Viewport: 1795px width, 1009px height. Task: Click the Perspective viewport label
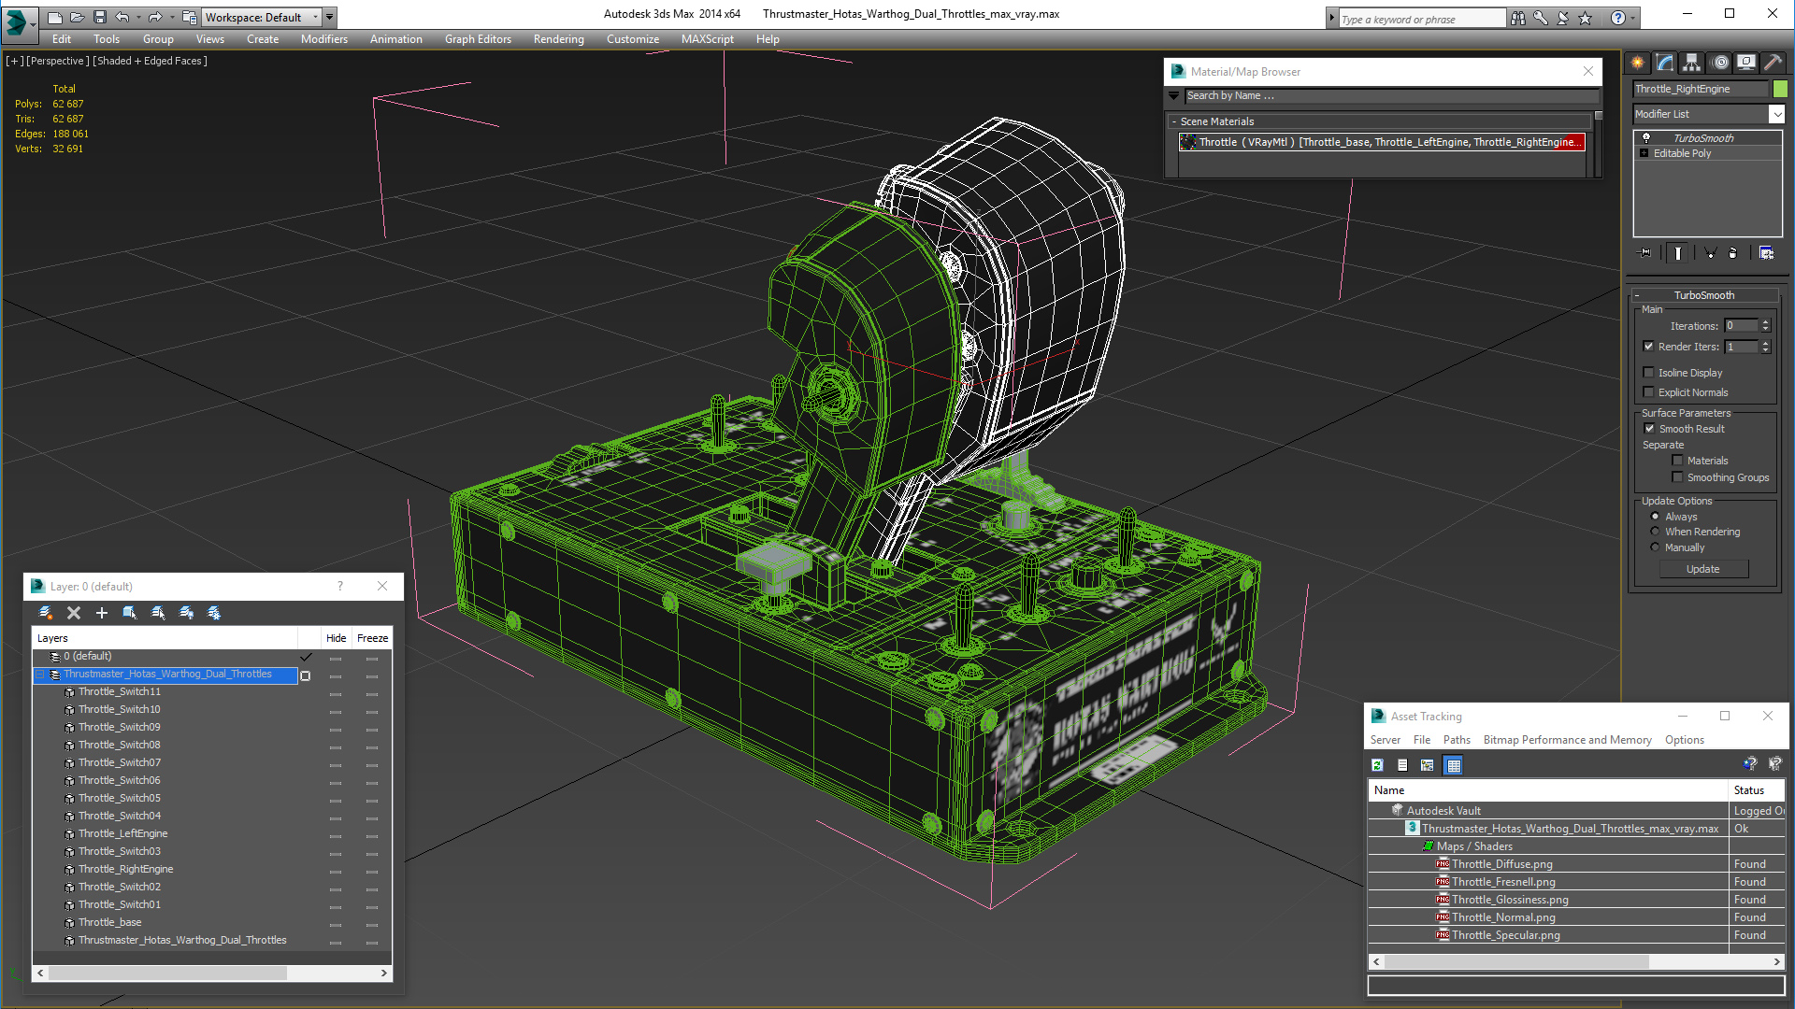[x=58, y=61]
